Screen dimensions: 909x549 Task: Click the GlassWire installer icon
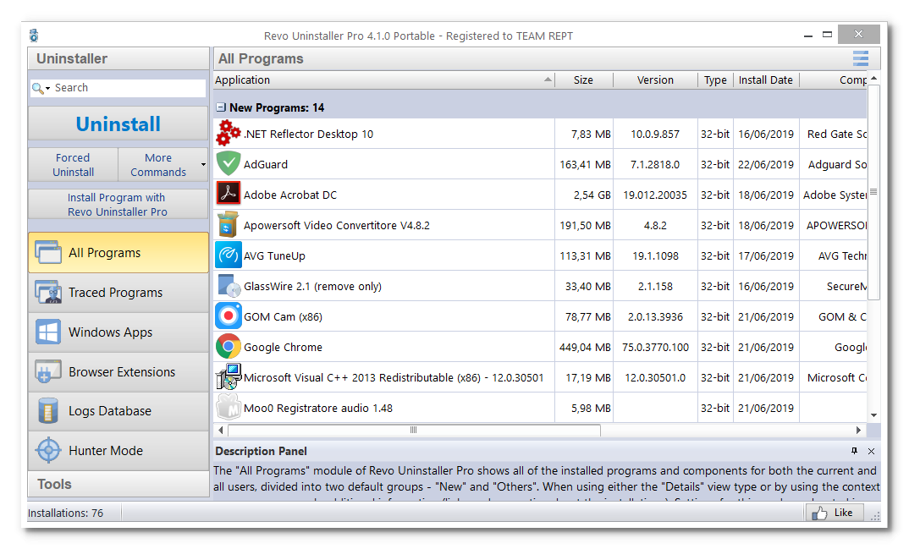tap(228, 286)
